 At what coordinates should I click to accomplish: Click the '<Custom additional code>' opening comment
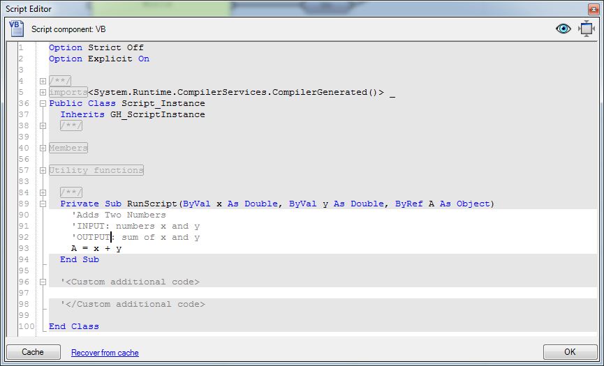pyautogui.click(x=130, y=282)
